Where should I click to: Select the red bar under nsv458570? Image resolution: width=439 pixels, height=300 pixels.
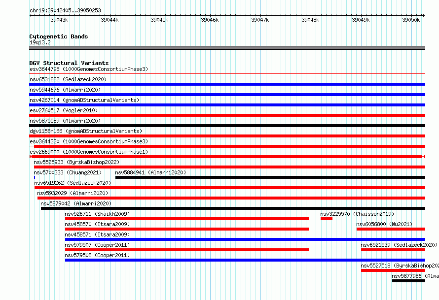187,229
